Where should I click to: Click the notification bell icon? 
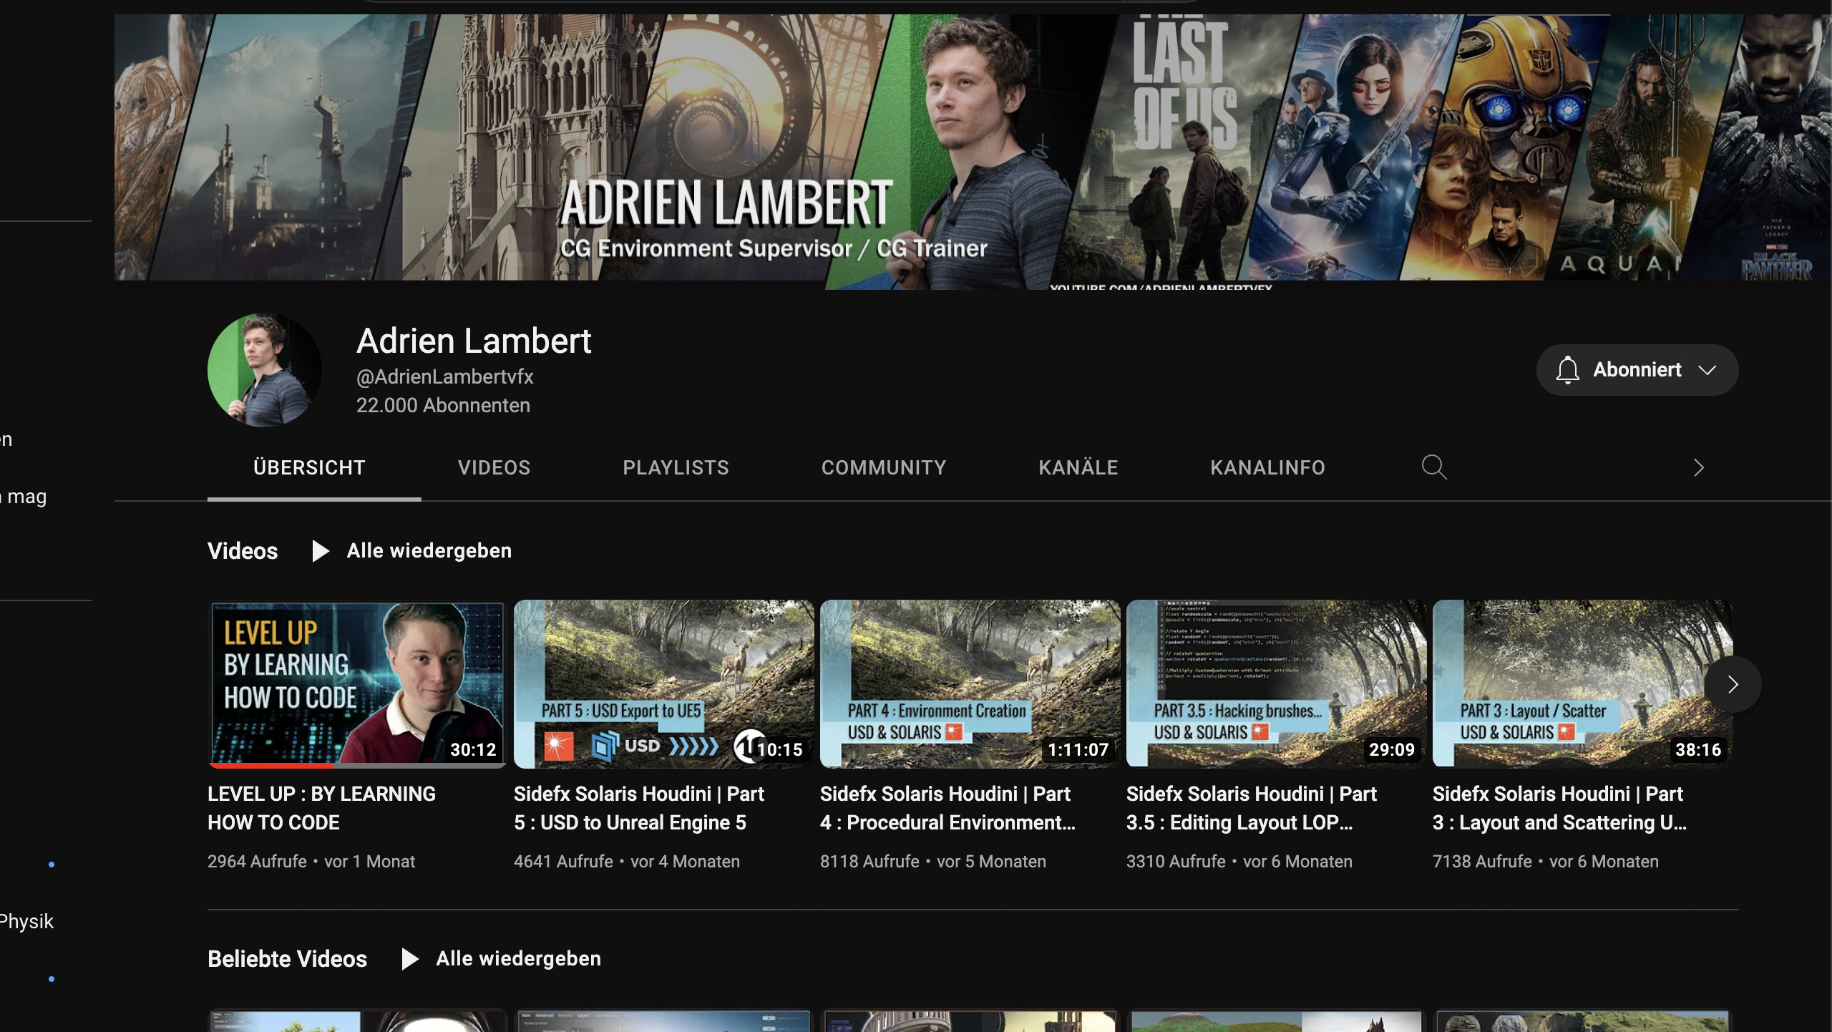(1567, 370)
